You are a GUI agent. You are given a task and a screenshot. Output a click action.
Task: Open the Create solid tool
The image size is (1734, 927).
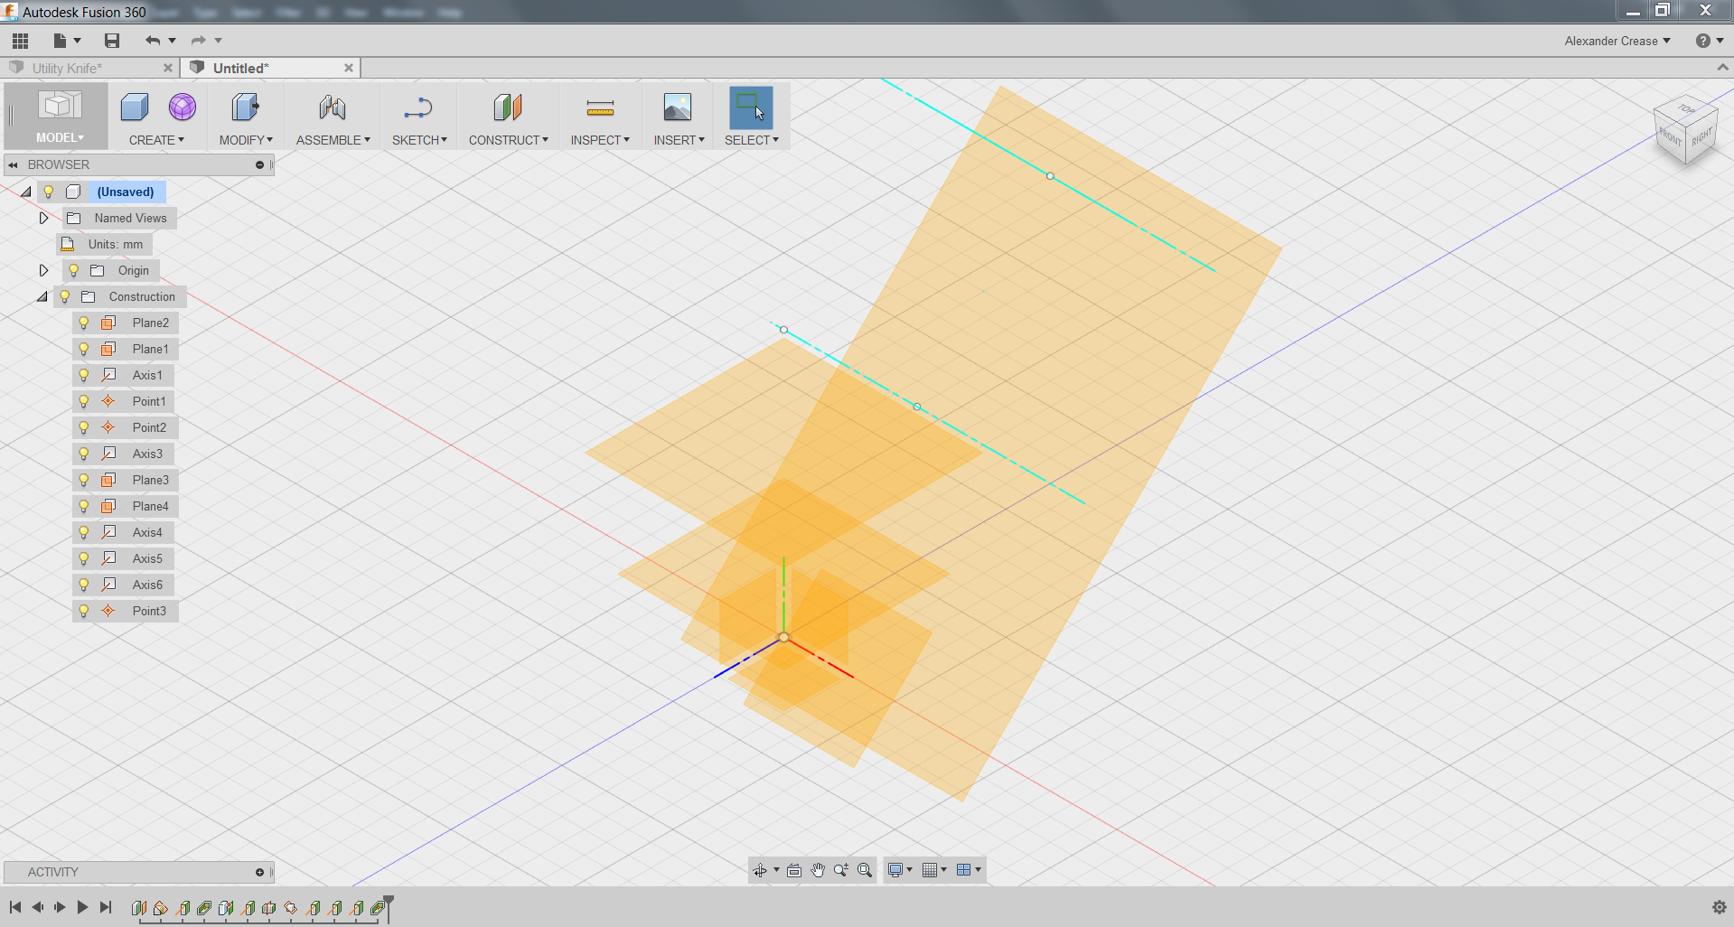[x=134, y=107]
